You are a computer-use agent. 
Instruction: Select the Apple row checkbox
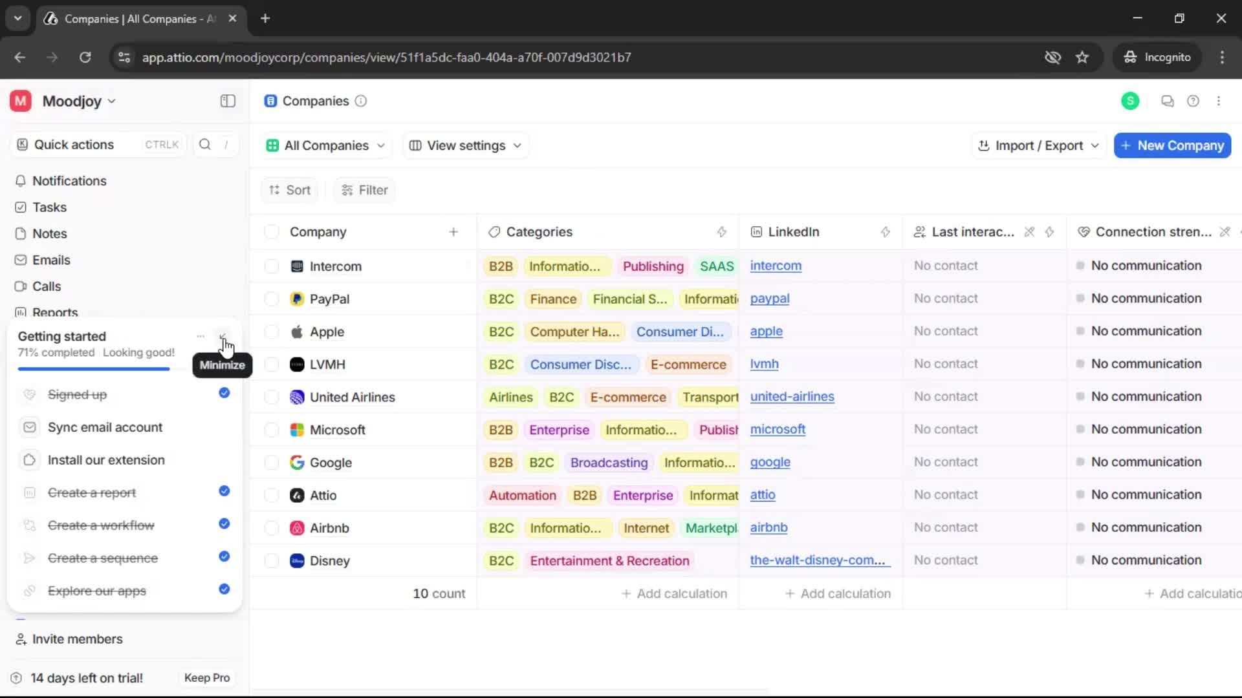[271, 332]
